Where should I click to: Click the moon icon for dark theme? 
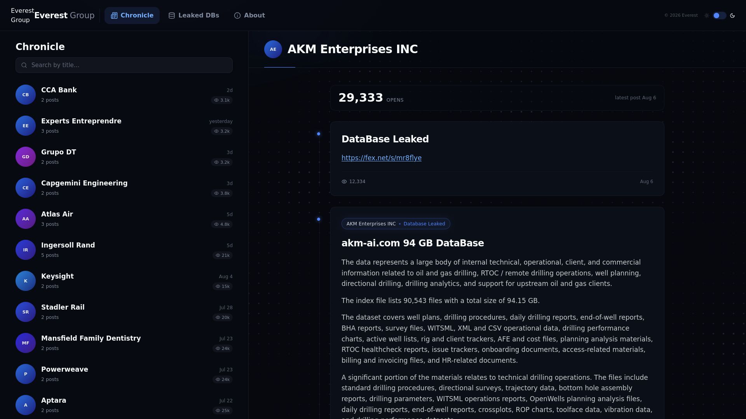click(732, 16)
